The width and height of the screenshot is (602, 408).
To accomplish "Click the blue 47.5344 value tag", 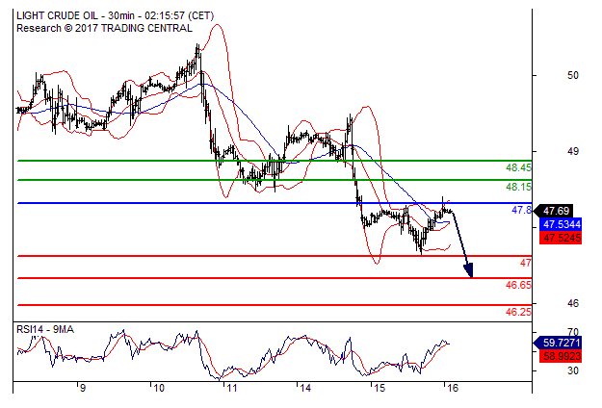I will tap(561, 224).
